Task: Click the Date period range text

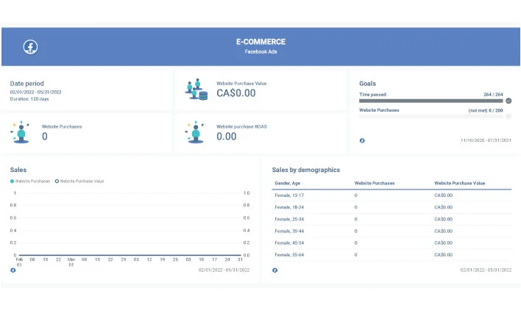Action: pos(35,92)
